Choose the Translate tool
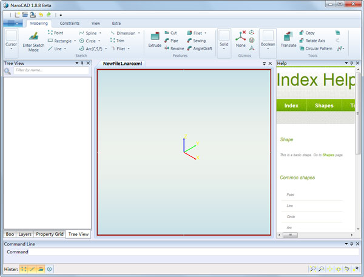364x277 pixels. [288, 39]
